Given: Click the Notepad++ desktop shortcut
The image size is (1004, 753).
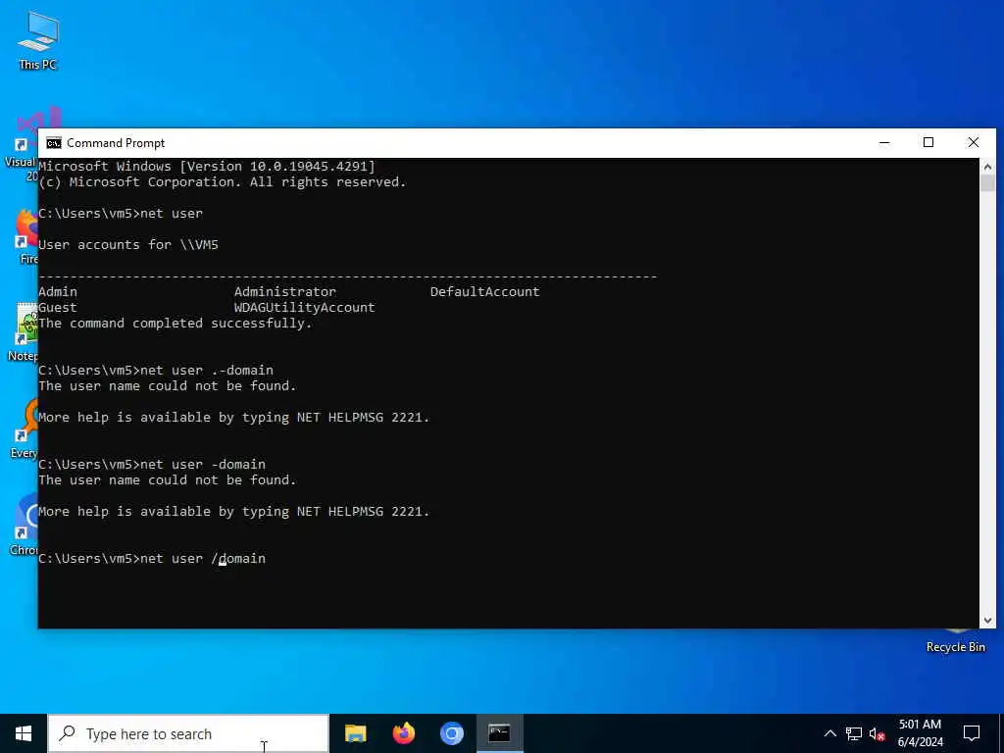Looking at the screenshot, I should 24,333.
